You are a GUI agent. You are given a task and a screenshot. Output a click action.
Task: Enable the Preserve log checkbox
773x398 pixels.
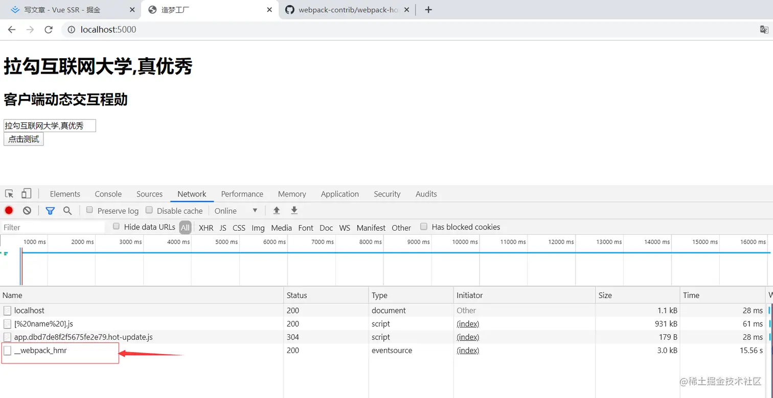point(89,210)
